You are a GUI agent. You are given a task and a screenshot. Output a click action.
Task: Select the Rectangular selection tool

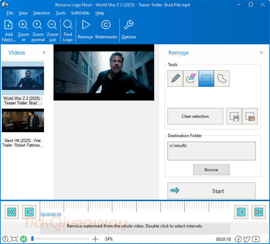coord(206,78)
